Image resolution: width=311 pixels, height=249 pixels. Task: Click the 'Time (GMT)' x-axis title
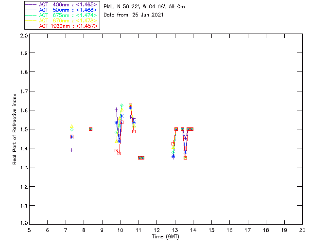click(166, 237)
